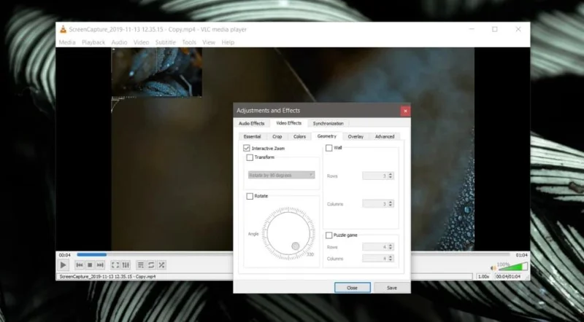Click the Wall Rows value field
This screenshot has width=584, height=322.
pos(375,176)
